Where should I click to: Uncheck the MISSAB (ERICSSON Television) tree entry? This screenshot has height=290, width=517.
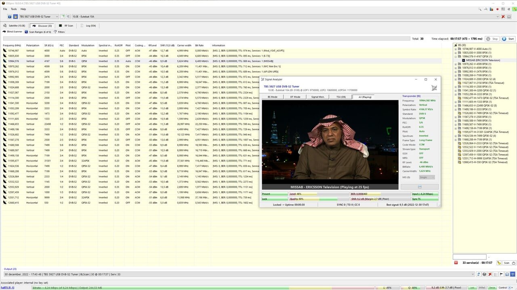[464, 60]
